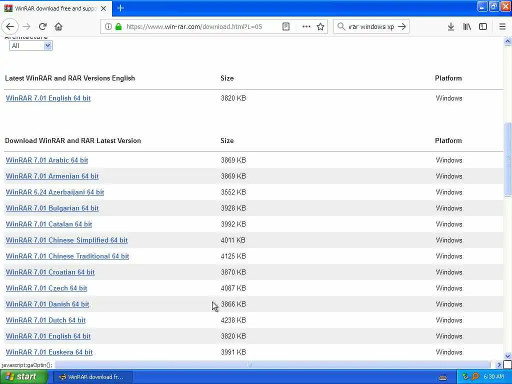
Task: Click the '3552 KB' size for Azerbaijani
Action: (x=233, y=192)
